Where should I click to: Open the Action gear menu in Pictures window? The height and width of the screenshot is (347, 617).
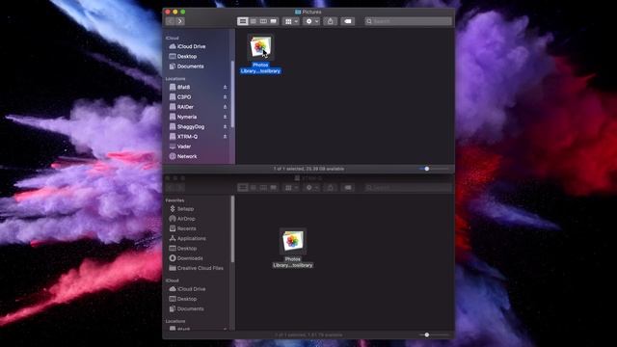point(312,21)
